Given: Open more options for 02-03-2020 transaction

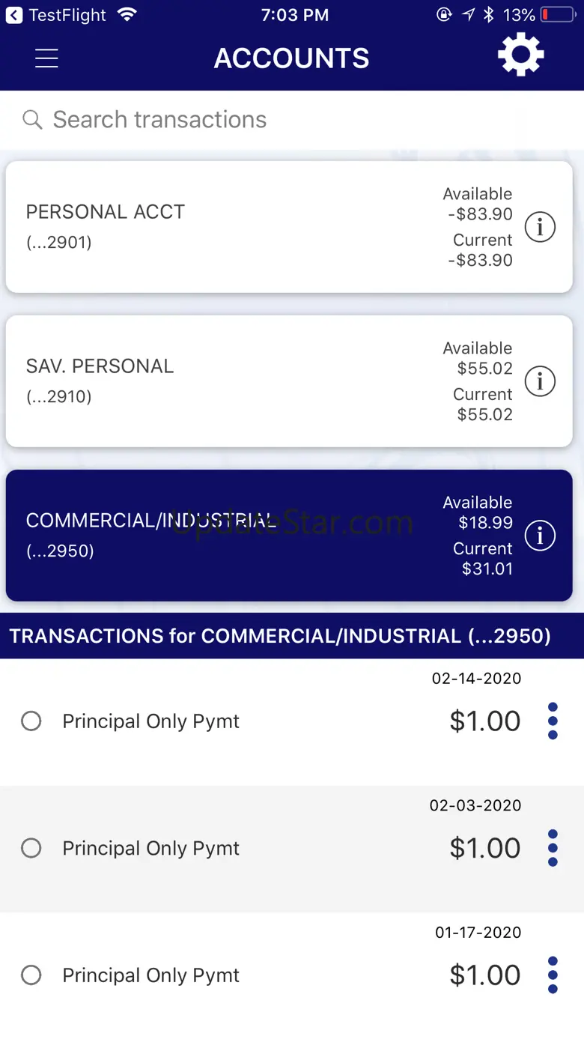Looking at the screenshot, I should [553, 848].
